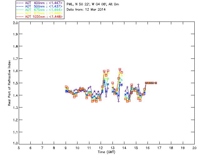Click the y-axis tick label 1.0

15,143
